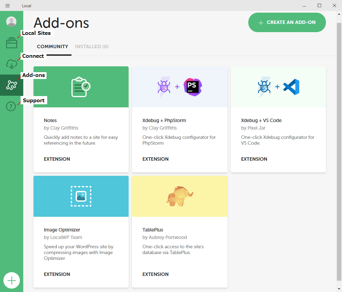Click the Notes description text
This screenshot has width=342, height=292.
point(81,140)
